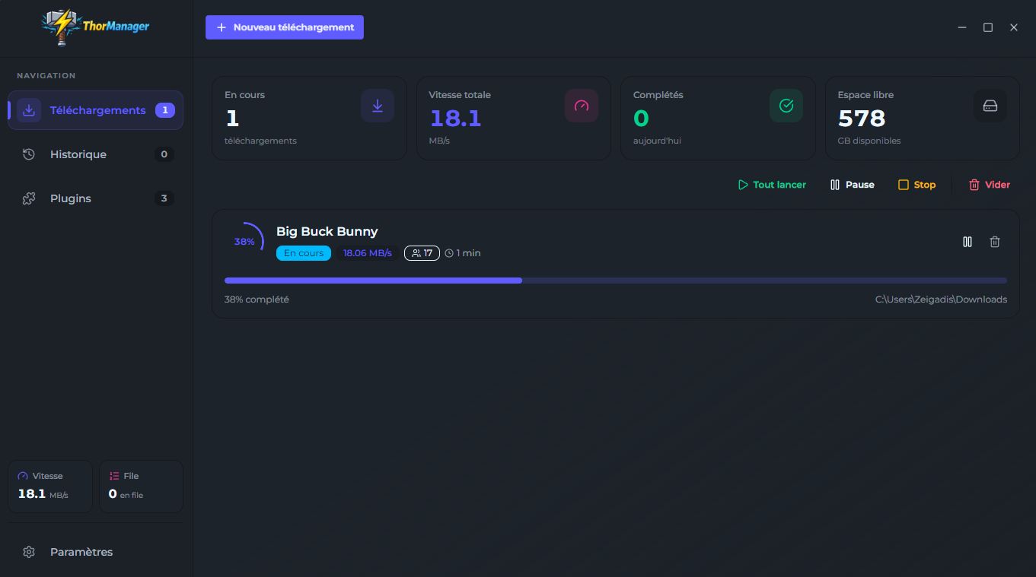Clear the list with Vider
This screenshot has width=1036, height=577.
tap(990, 185)
